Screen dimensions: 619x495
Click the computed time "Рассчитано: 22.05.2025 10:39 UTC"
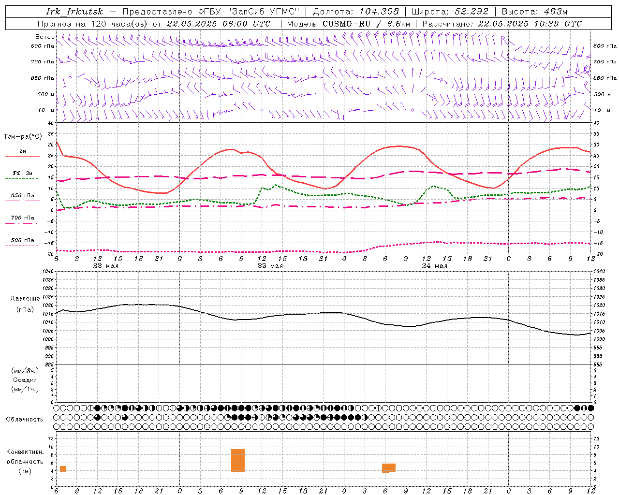(502, 24)
